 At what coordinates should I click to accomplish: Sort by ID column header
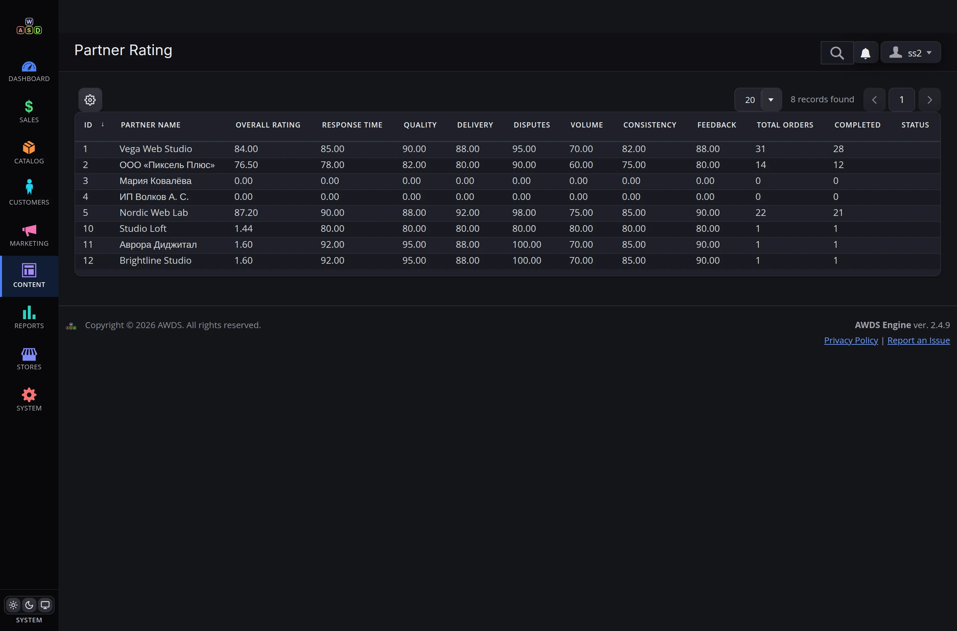(88, 125)
